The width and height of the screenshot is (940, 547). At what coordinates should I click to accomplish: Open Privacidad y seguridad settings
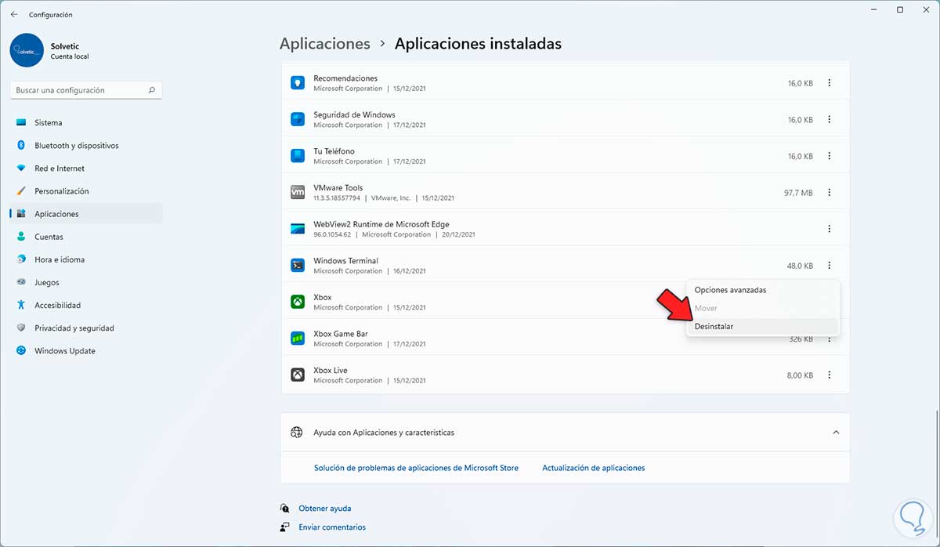point(86,328)
